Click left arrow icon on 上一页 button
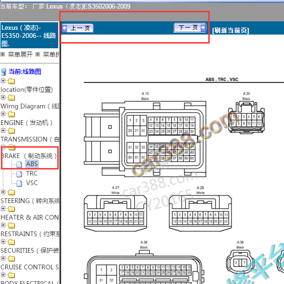Viewport: 284px width, 284px height. pos(64,28)
